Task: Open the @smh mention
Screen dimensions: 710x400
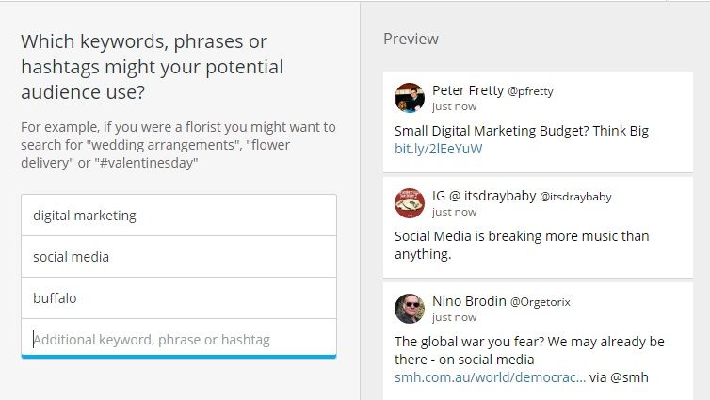Action: pyautogui.click(x=629, y=377)
